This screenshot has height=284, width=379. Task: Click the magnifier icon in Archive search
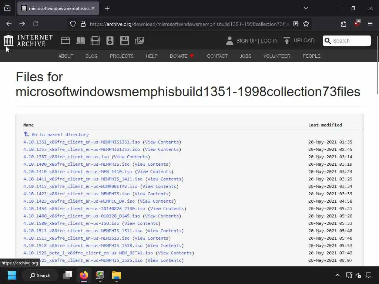(x=328, y=41)
